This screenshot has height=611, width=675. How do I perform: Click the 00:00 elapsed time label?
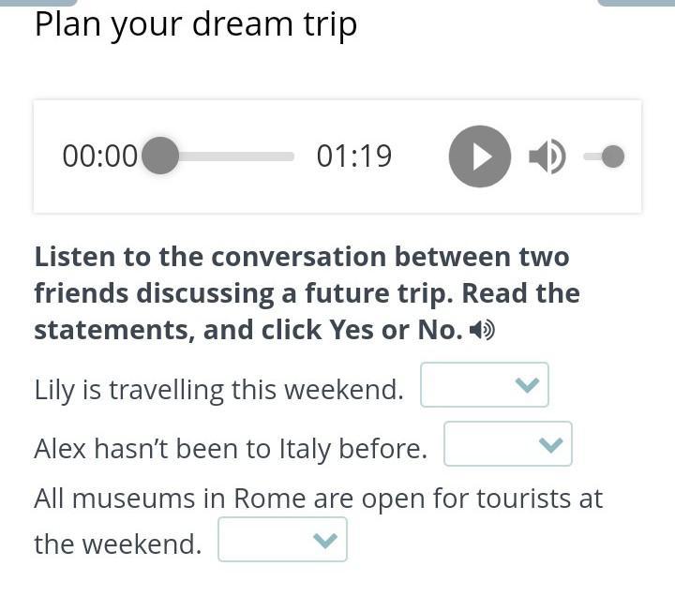(100, 156)
